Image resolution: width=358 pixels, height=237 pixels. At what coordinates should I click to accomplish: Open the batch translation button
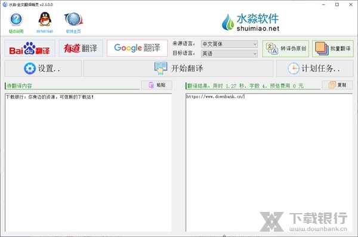tap(333, 48)
